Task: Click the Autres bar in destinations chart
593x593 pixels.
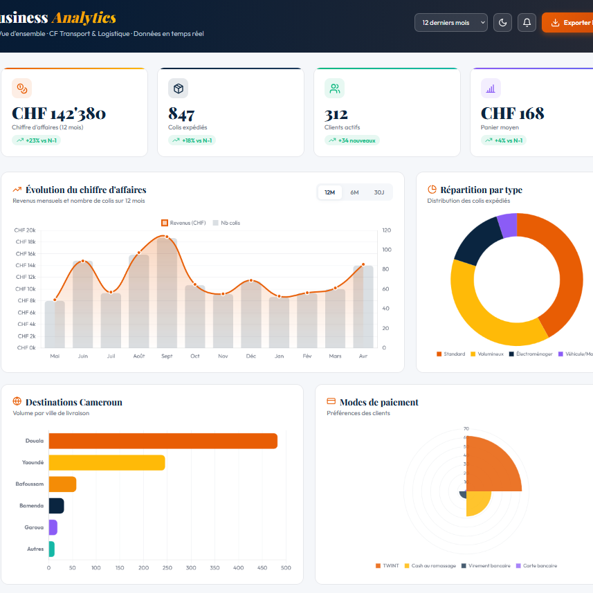Action: pos(52,549)
